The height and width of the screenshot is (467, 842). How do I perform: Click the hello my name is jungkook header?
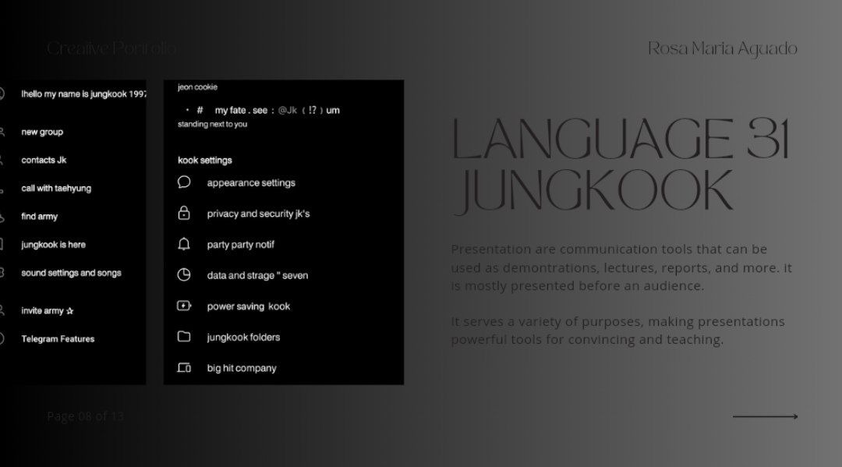pos(83,94)
